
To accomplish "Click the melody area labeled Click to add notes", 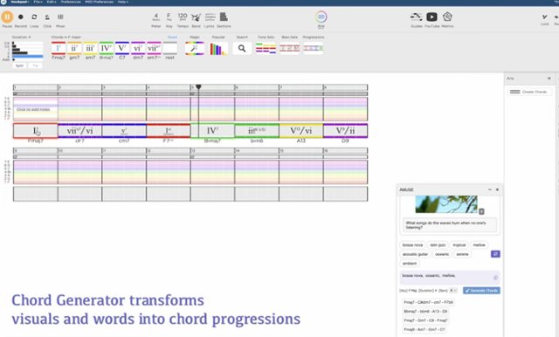I will [x=33, y=109].
